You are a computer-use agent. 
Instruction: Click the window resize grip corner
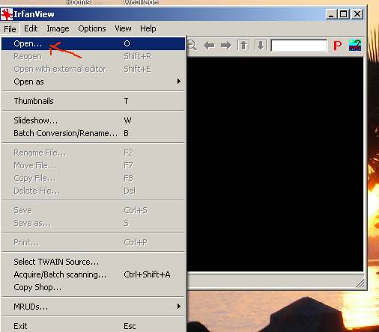point(360,283)
